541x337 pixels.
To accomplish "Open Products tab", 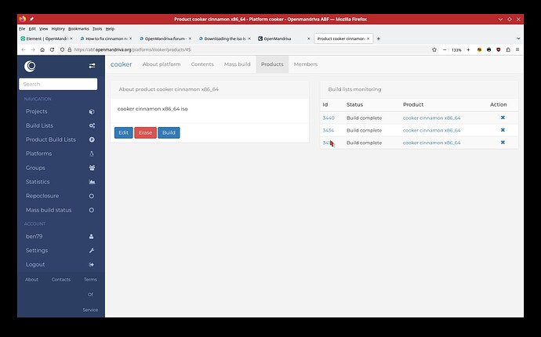I will [x=272, y=64].
